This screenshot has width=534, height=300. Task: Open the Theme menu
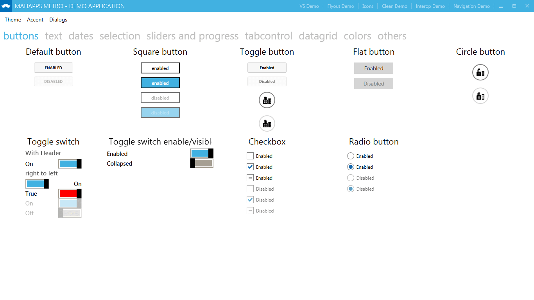pyautogui.click(x=13, y=20)
